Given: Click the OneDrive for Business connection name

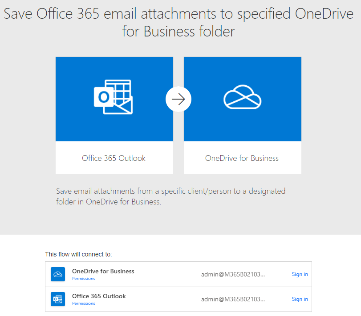Looking at the screenshot, I should [103, 271].
